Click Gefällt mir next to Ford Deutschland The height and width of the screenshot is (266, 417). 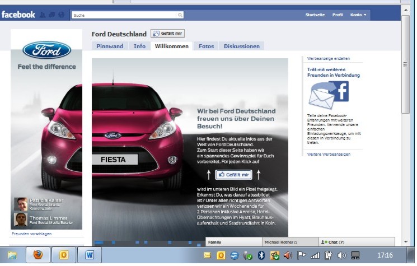click(167, 34)
